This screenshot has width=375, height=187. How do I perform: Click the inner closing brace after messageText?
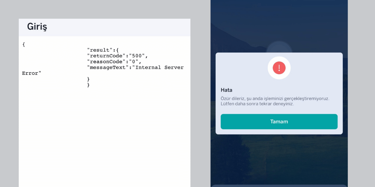pos(88,79)
